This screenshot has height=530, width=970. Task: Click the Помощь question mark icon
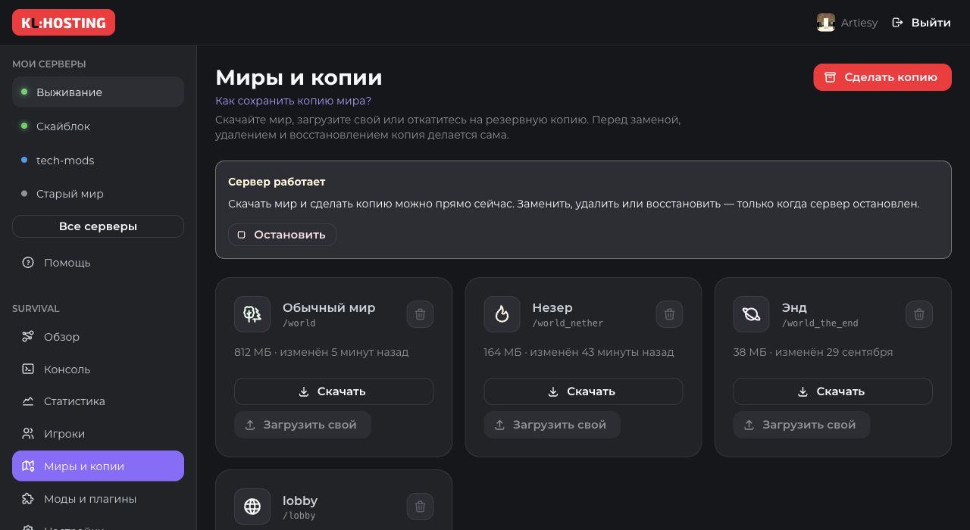[x=28, y=263]
